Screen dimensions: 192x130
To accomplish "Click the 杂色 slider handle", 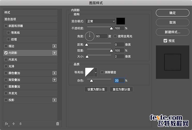I will 91,81.
